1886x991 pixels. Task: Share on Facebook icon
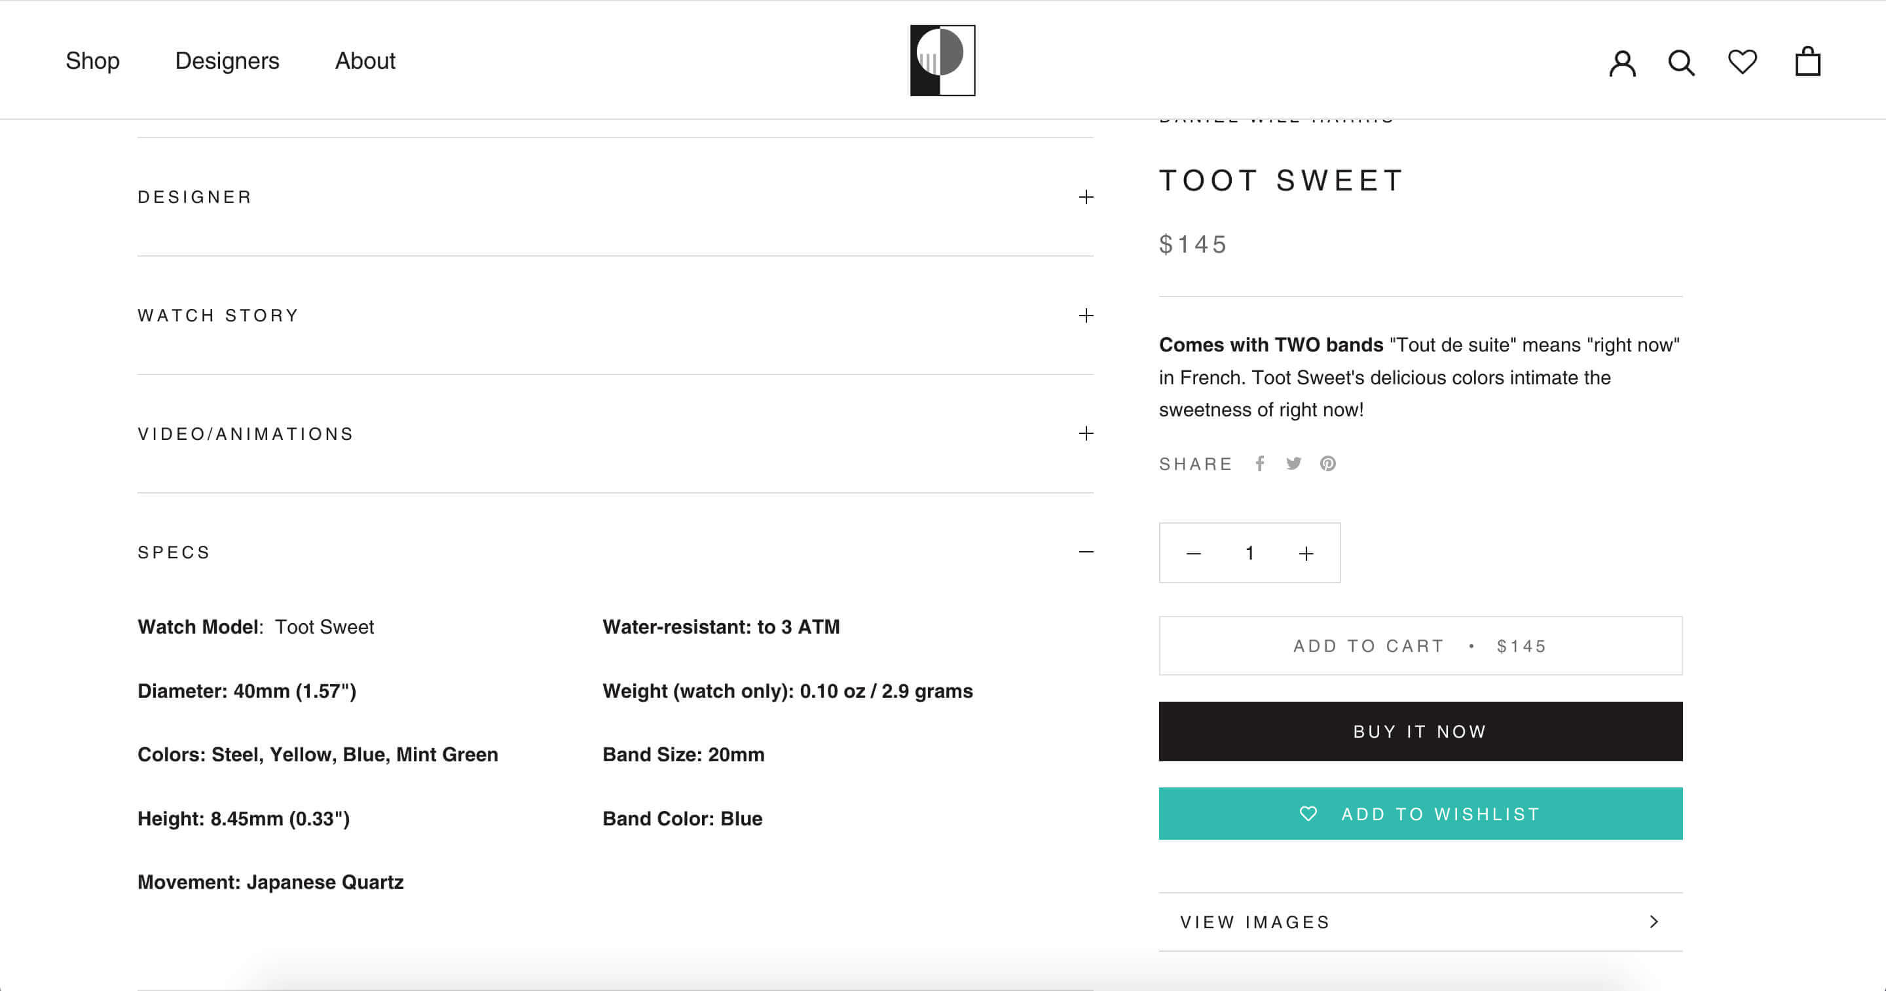point(1260,463)
